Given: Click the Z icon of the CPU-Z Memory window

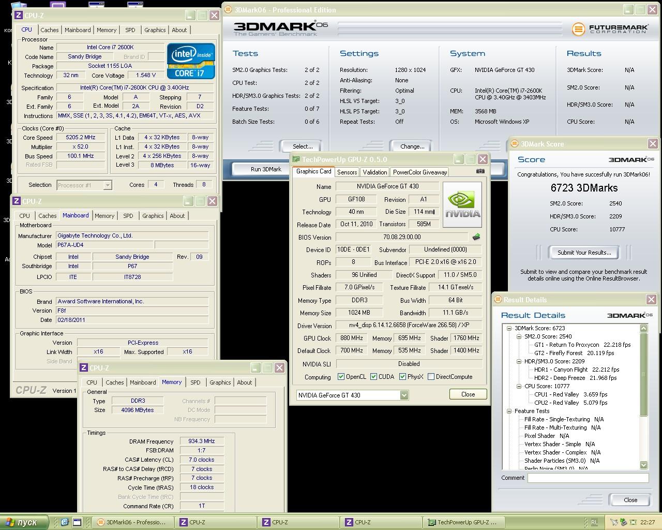Looking at the screenshot, I should click(84, 368).
